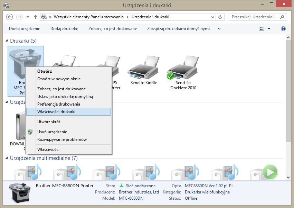294x208 pixels.
Task: Open the view options dropdown arrow
Action: point(269,29)
